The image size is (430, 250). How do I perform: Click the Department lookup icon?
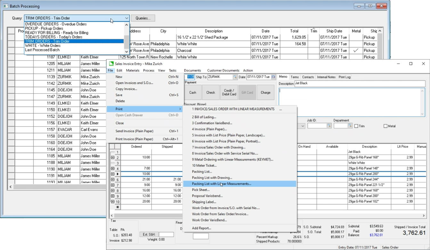point(350,126)
